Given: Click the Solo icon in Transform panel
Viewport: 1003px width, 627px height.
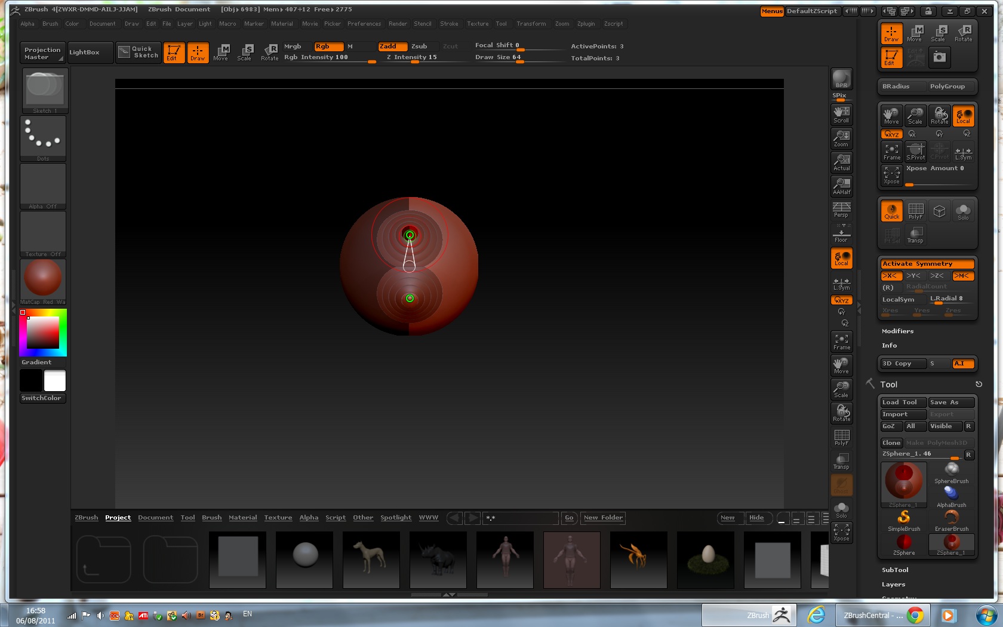Looking at the screenshot, I should pos(963,211).
